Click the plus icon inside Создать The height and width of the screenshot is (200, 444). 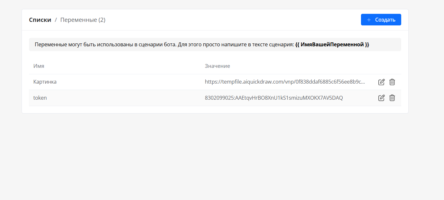[x=369, y=20]
